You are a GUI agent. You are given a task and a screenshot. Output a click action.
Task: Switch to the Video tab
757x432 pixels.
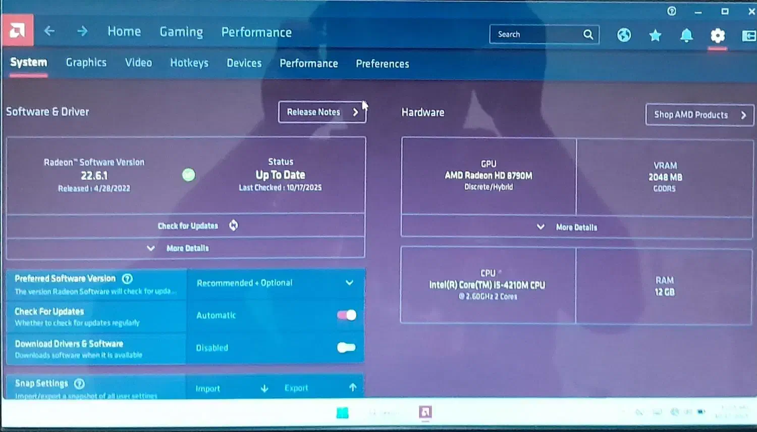(x=138, y=63)
